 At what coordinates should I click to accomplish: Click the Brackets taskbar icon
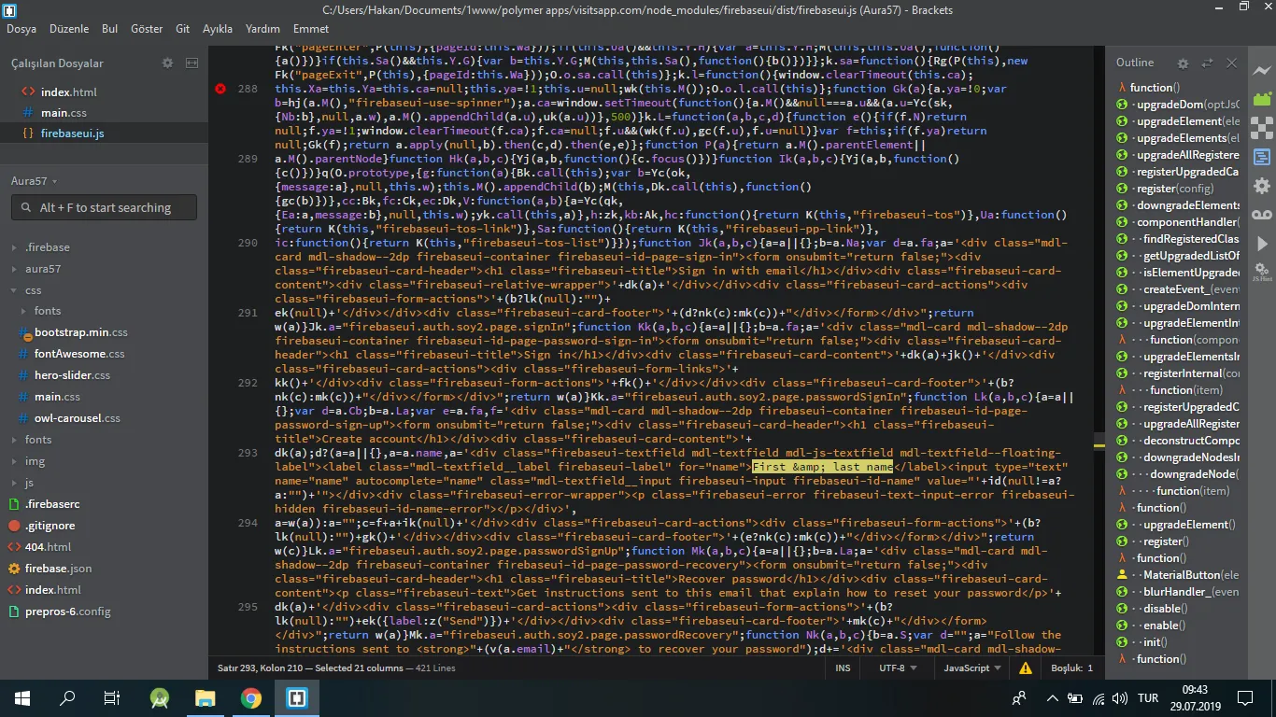297,697
